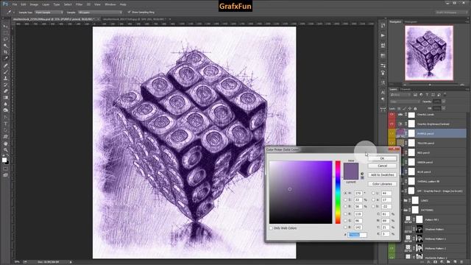Screen dimensions: 471x265
Task: Open the layer Opacity dropdown arrow
Action: point(444,102)
